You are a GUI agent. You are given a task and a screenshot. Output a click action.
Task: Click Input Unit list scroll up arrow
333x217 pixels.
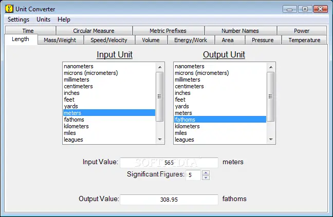160,67
